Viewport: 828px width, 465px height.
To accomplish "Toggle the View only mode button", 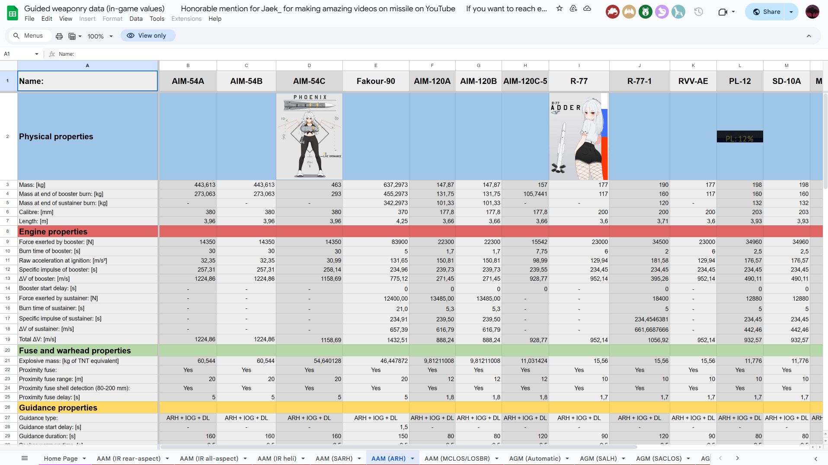I will [147, 36].
